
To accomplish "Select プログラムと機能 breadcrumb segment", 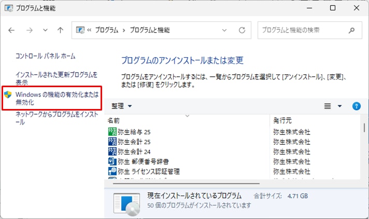I will tap(150, 30).
